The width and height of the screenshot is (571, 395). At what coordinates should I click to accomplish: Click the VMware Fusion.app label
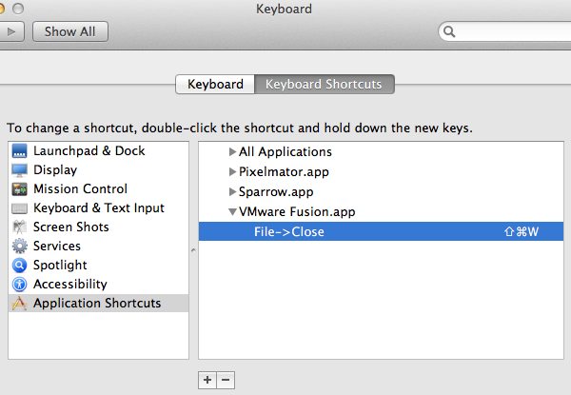click(x=297, y=212)
